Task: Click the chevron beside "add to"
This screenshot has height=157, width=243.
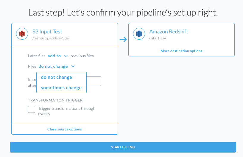Action: tap(66, 56)
